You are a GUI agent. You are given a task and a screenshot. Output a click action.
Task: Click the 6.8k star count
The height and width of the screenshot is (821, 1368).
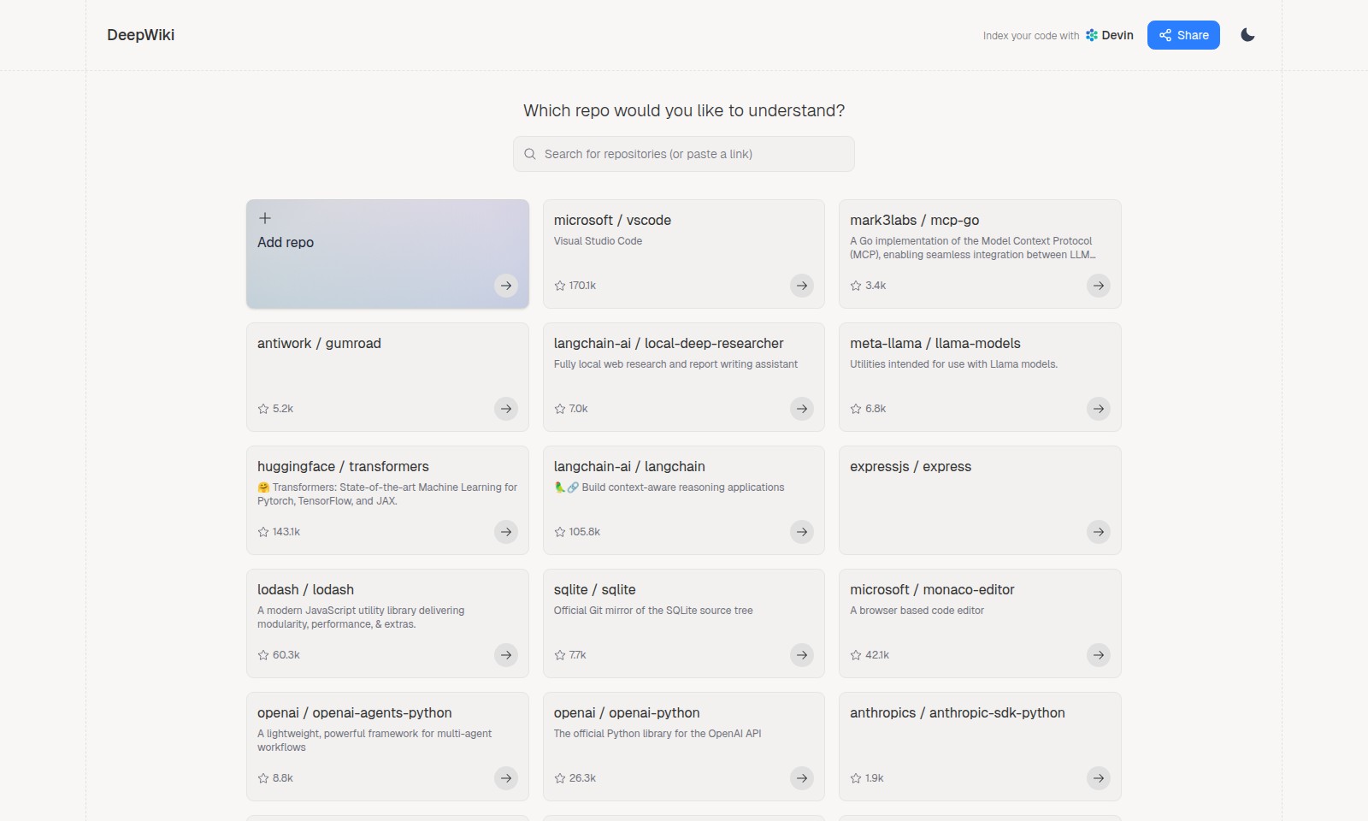tap(876, 409)
